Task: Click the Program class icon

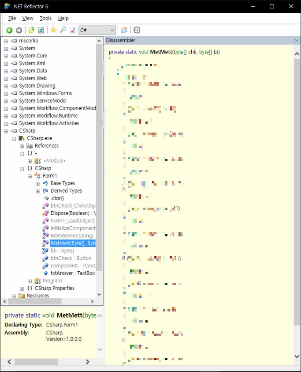Action: [x=37, y=281]
